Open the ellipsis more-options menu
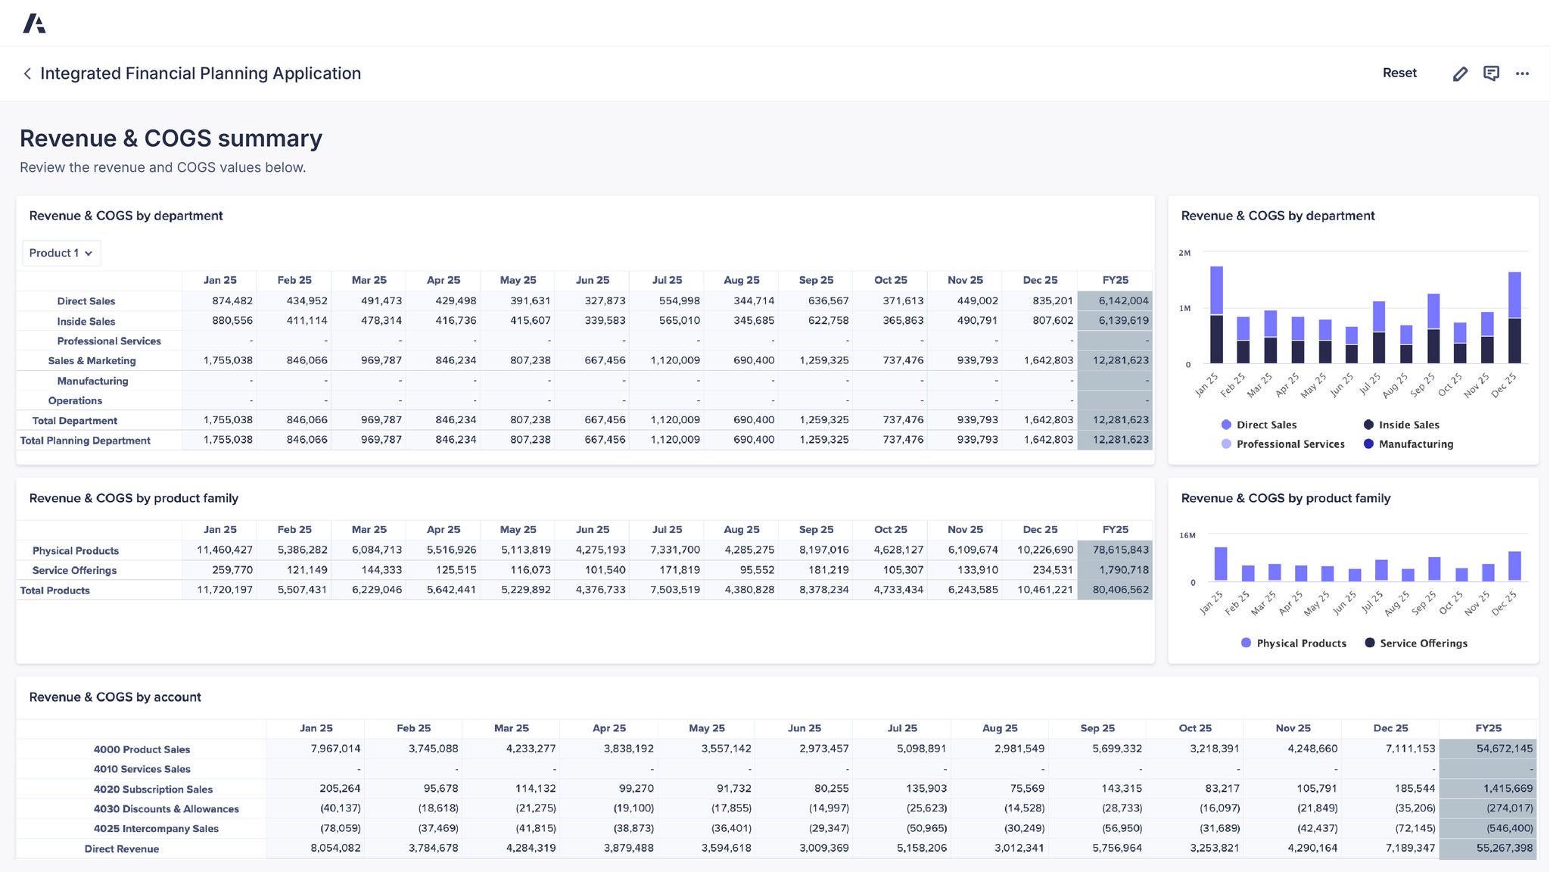 click(1523, 73)
